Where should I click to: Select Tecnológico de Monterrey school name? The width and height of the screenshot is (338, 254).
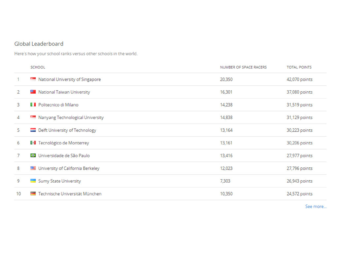(64, 143)
